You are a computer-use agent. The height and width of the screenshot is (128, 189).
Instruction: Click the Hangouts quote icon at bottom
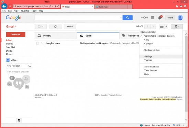(19, 120)
